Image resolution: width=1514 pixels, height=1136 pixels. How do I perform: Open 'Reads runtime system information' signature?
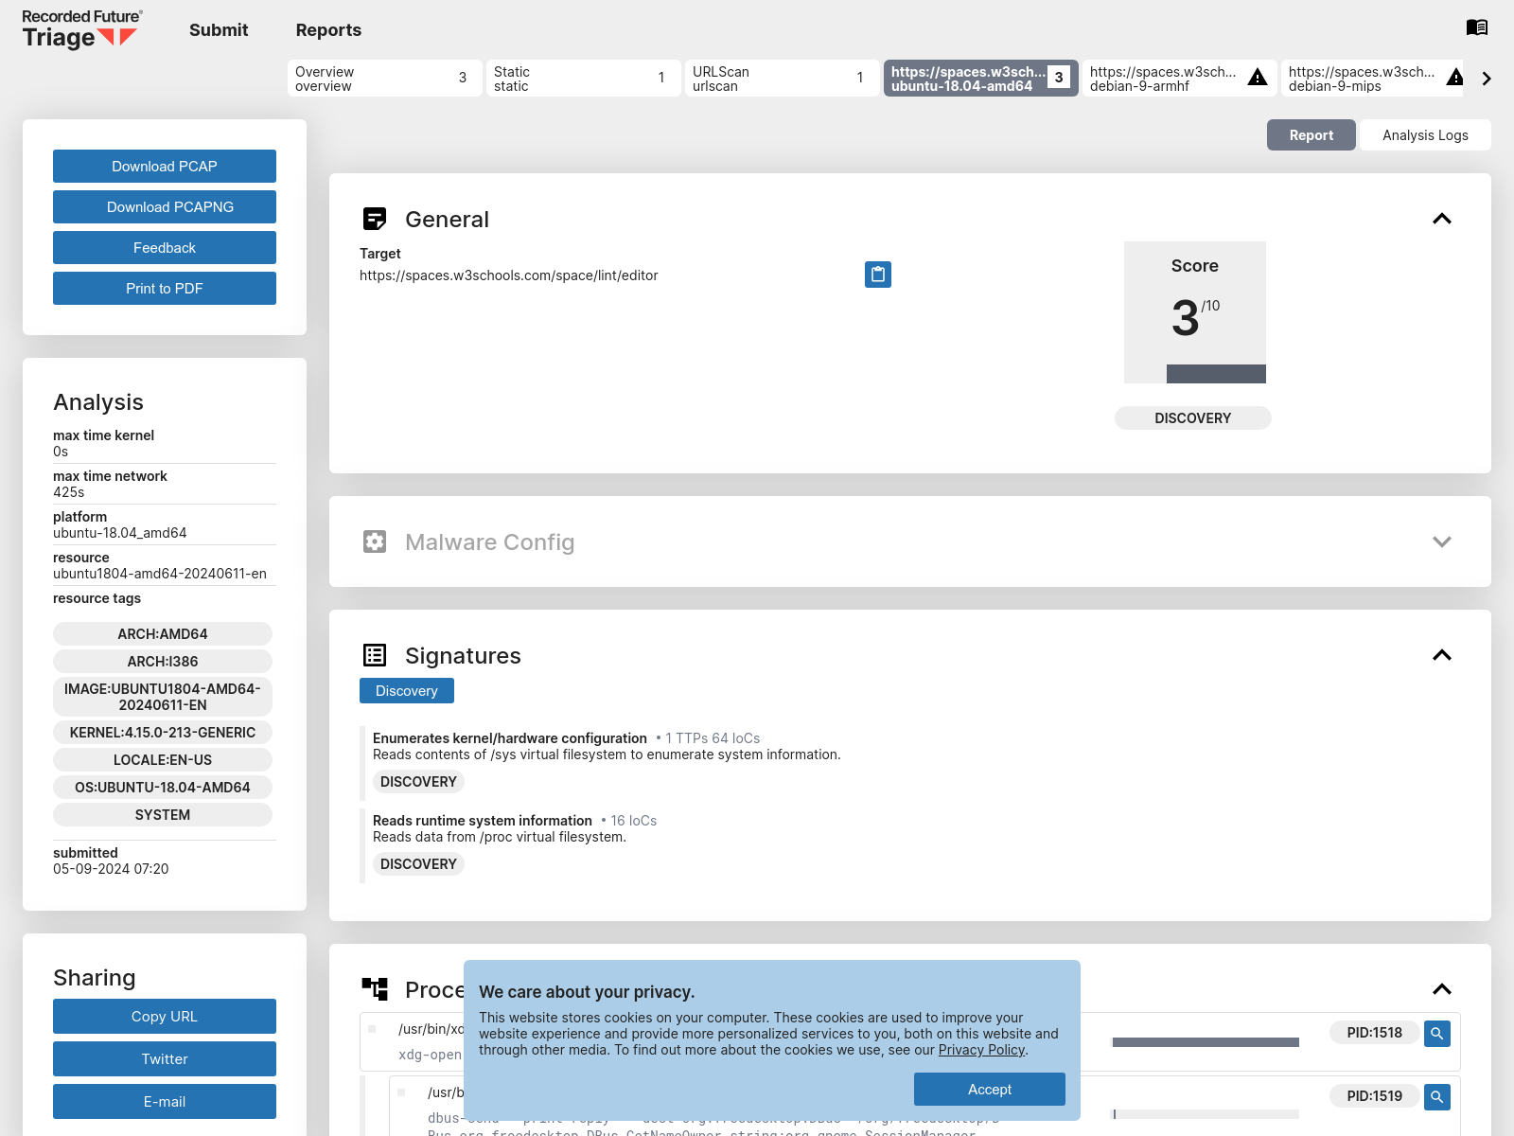483,820
